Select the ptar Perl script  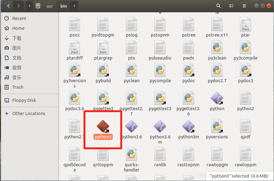[x=245, y=28]
